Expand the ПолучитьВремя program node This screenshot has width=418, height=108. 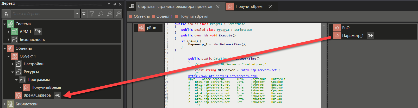[20, 87]
